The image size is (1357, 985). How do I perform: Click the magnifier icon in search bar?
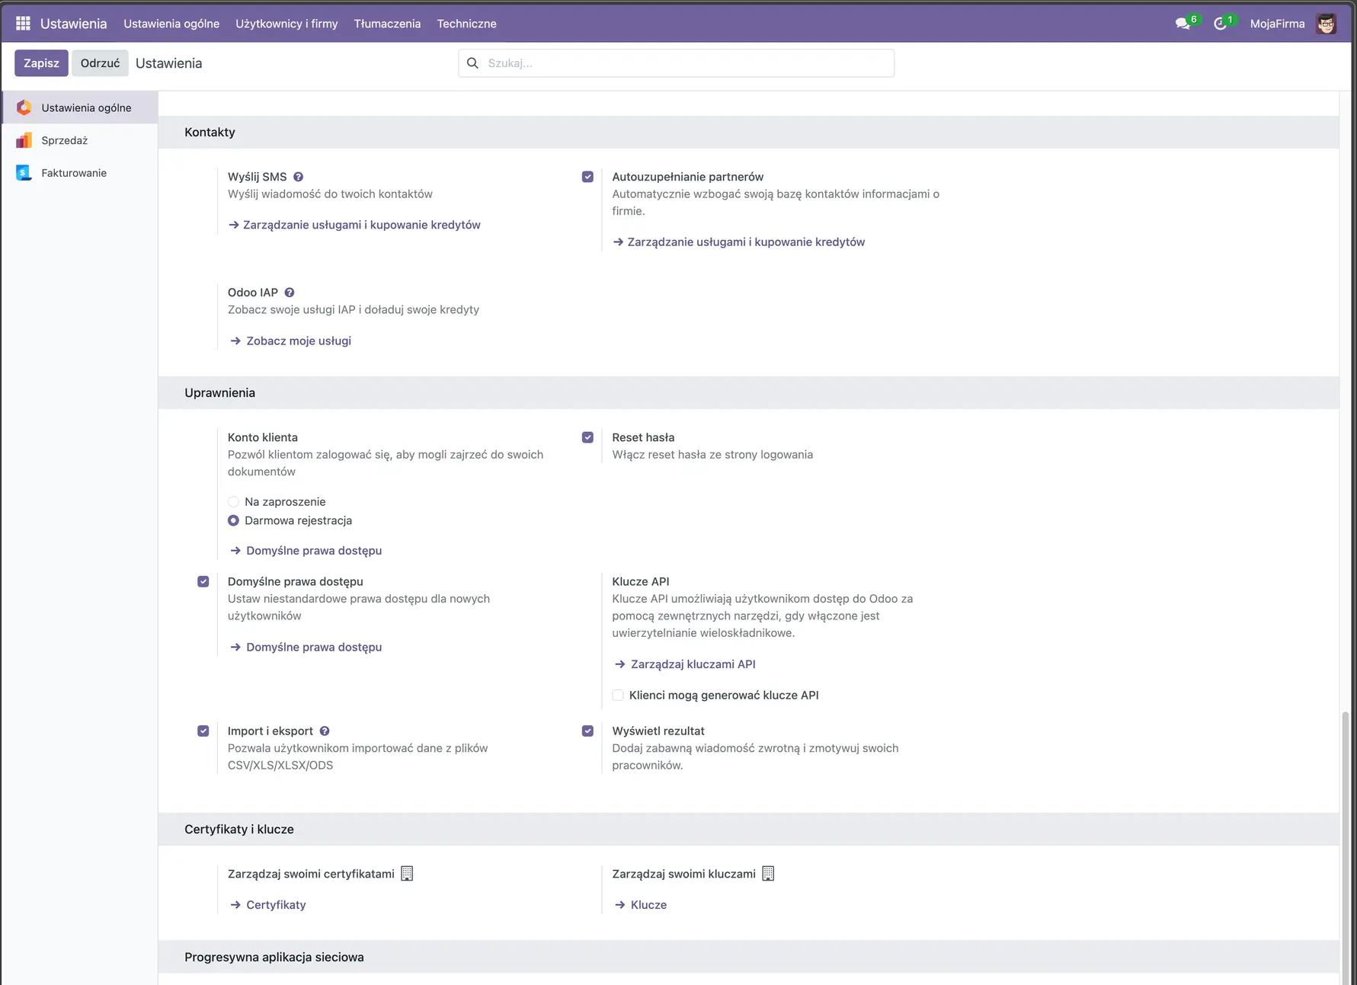472,62
